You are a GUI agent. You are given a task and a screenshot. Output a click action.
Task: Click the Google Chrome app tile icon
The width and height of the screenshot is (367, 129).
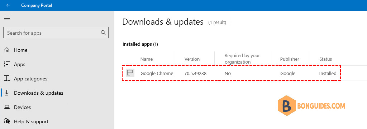coord(130,73)
